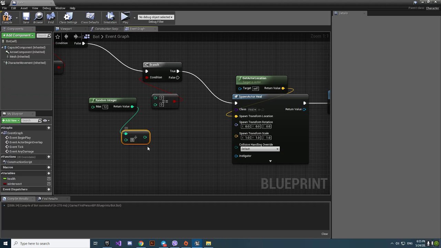The height and width of the screenshot is (248, 441).
Task: Open the Add New dropdown
Action: [x=11, y=121]
